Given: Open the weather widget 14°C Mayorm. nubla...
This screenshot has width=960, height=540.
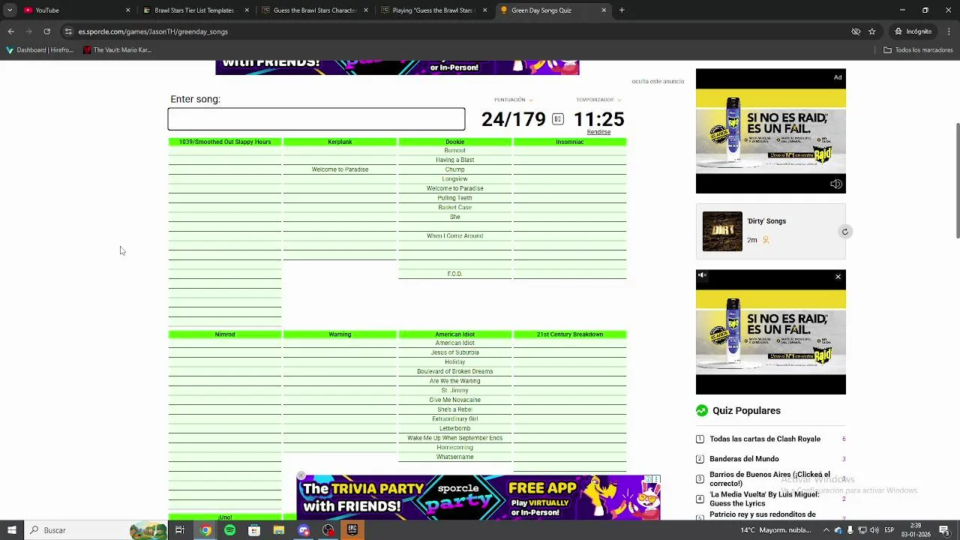Looking at the screenshot, I should [775, 530].
